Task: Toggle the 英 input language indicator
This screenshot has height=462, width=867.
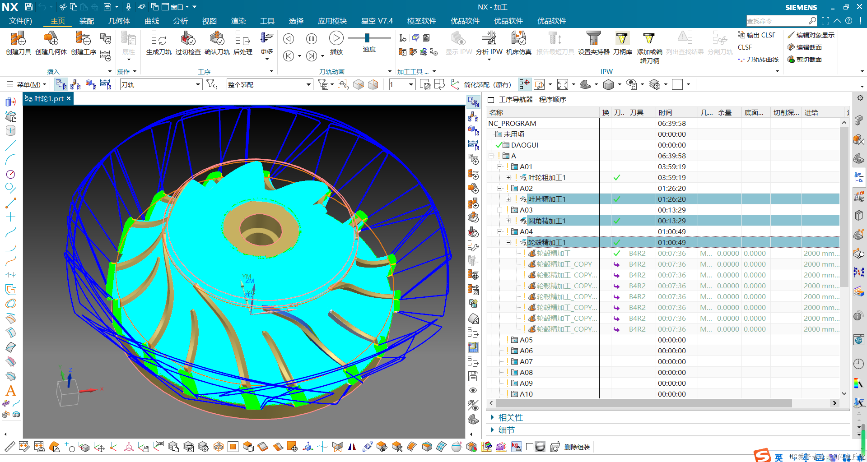Action: (x=779, y=457)
